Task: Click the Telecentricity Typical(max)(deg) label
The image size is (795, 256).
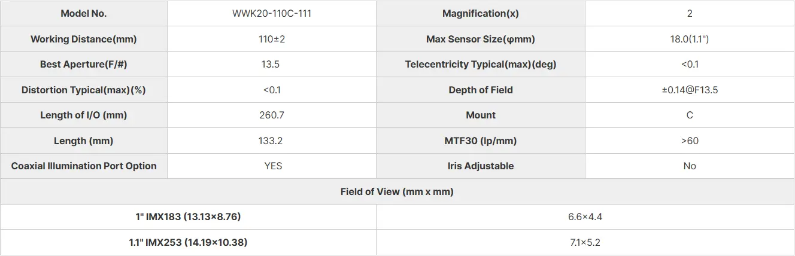Action: [481, 65]
